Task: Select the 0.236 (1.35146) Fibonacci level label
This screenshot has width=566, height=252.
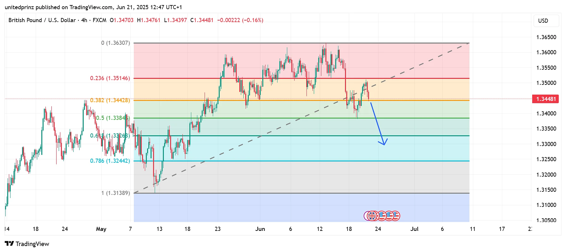Action: tap(110, 78)
